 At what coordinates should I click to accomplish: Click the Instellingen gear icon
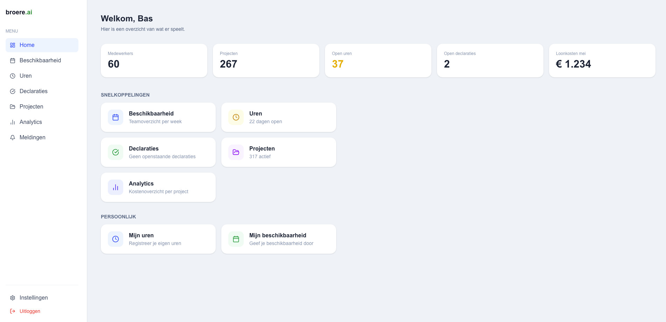pos(13,298)
